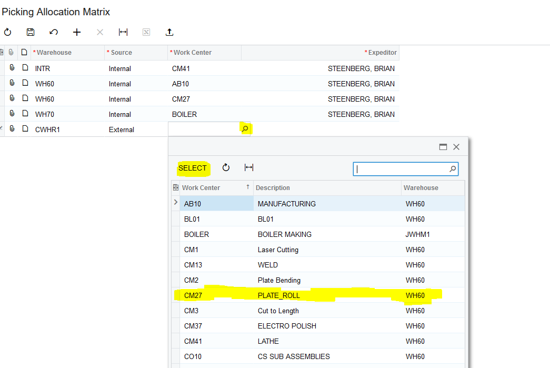Open the Work Center lookup magnifier

pos(245,129)
